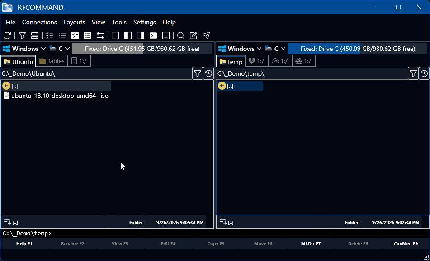
Task: Click the sort icon in the left status bar
Action: [7, 222]
